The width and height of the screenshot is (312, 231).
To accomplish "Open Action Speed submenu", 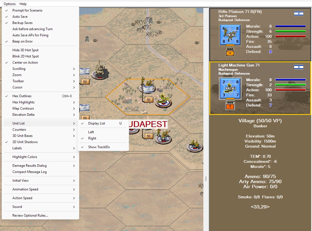I will pos(40,198).
